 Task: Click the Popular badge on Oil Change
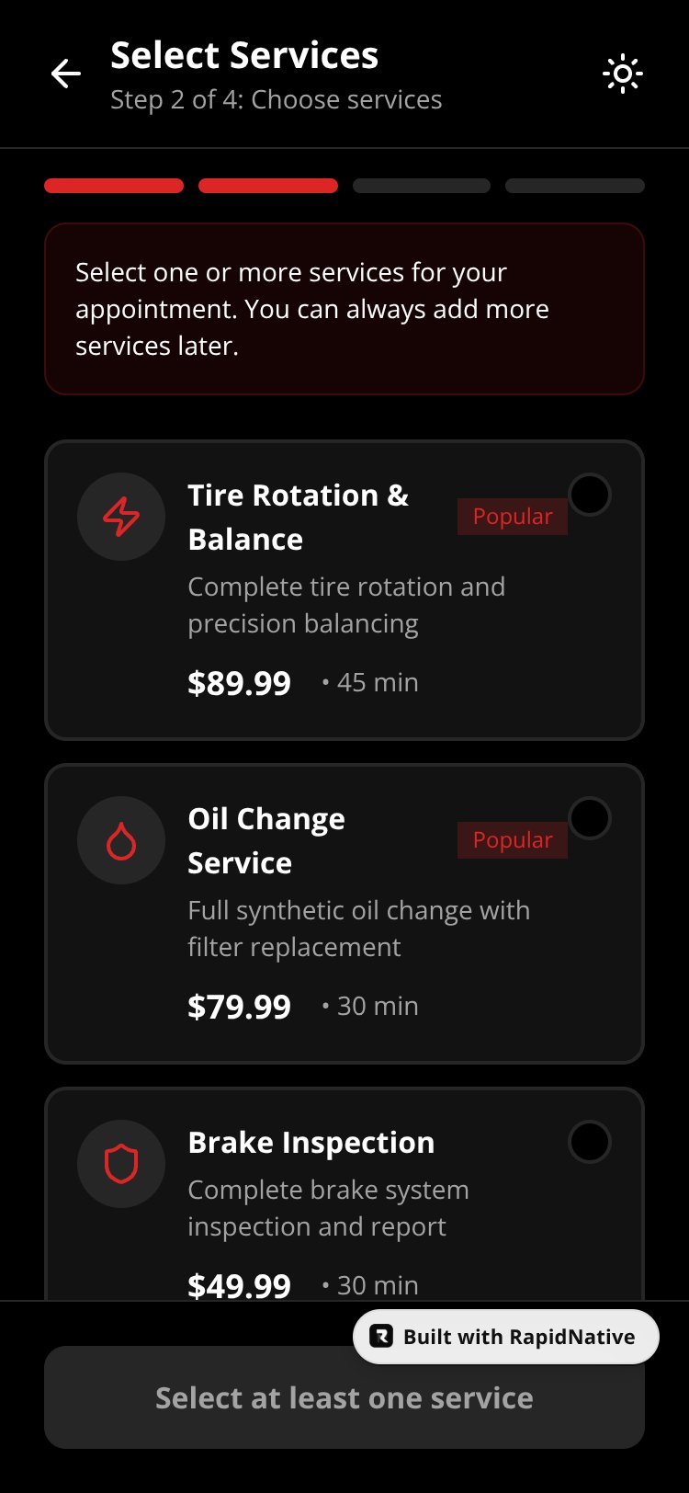click(x=513, y=840)
